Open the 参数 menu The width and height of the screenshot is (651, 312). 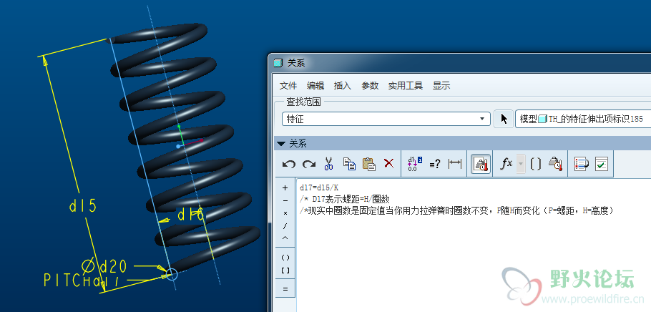coord(370,86)
